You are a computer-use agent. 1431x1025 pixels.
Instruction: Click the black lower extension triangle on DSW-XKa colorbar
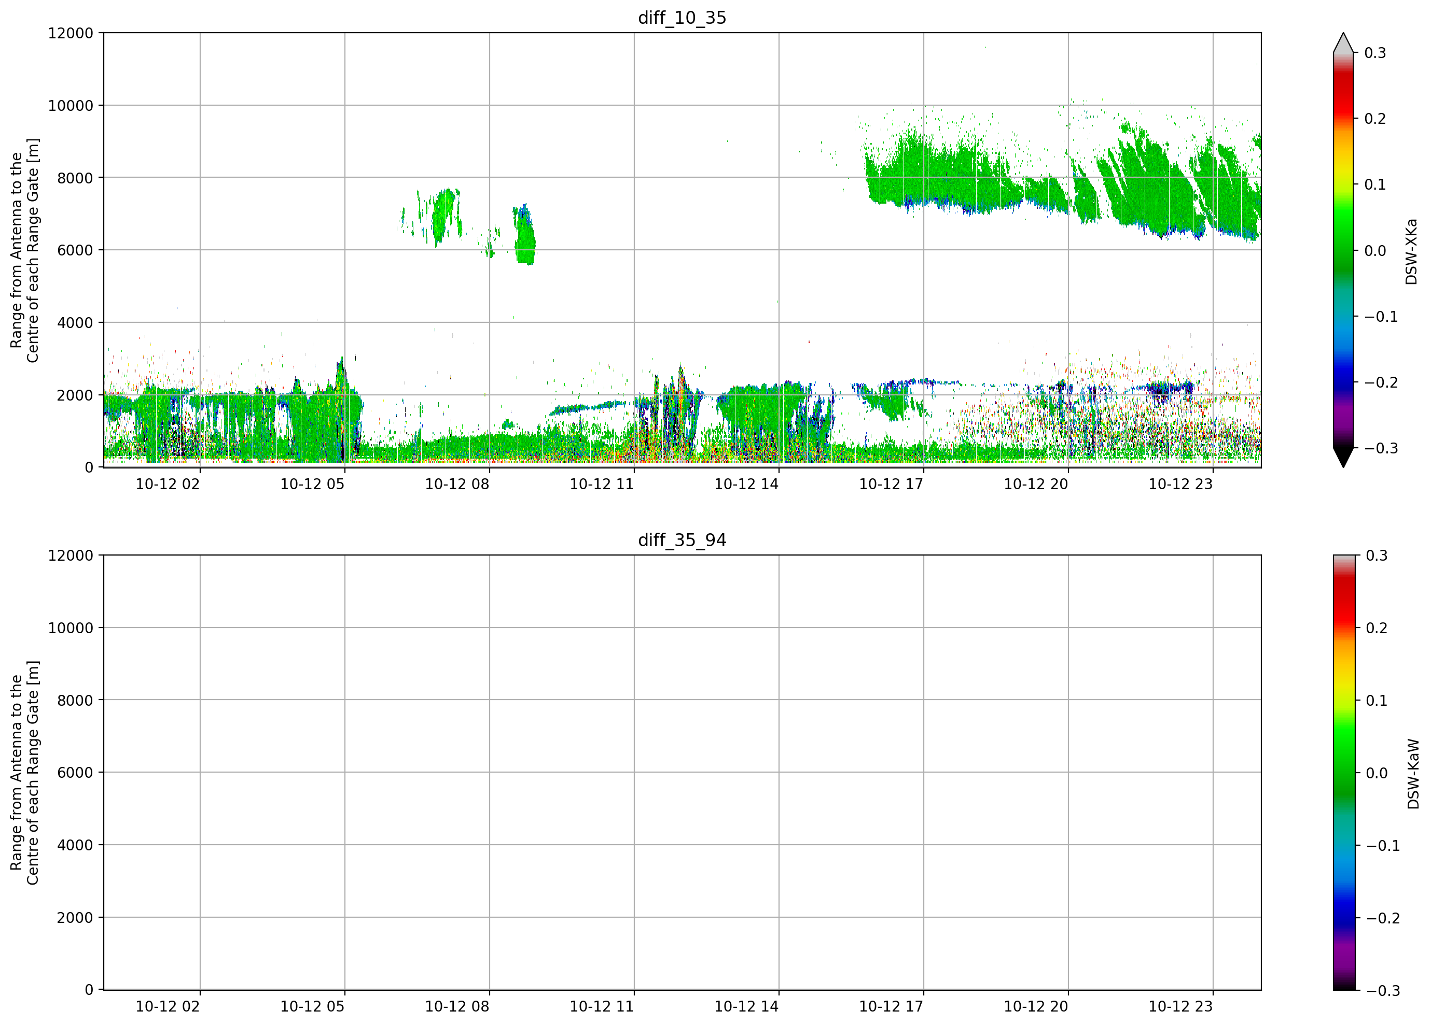tap(1343, 458)
